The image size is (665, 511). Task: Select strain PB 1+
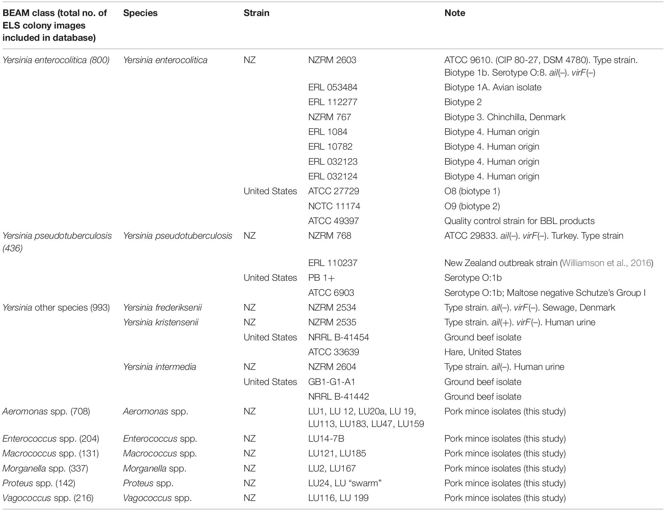(322, 278)
